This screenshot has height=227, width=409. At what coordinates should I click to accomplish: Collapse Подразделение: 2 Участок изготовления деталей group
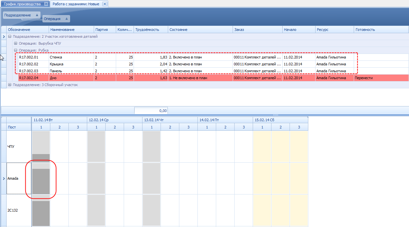coord(10,36)
